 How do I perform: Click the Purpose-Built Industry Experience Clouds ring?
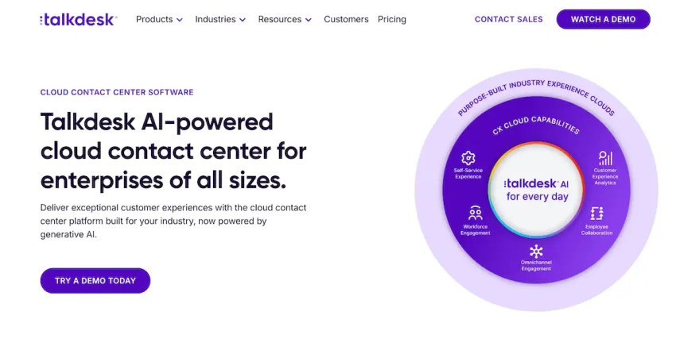click(x=536, y=95)
